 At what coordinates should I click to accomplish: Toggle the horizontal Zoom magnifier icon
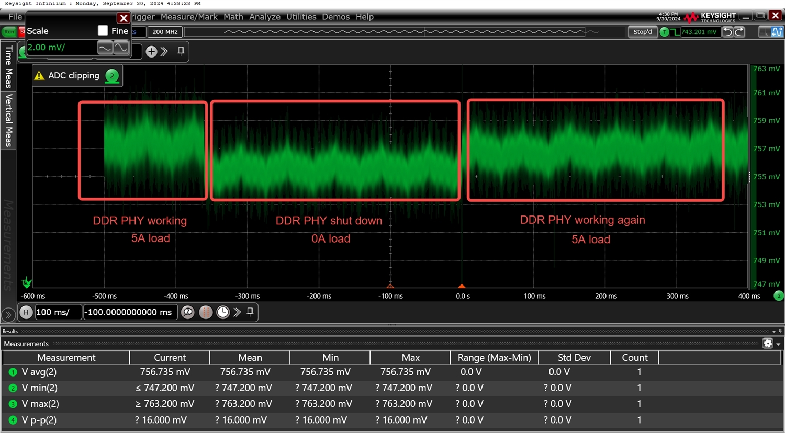coord(187,312)
